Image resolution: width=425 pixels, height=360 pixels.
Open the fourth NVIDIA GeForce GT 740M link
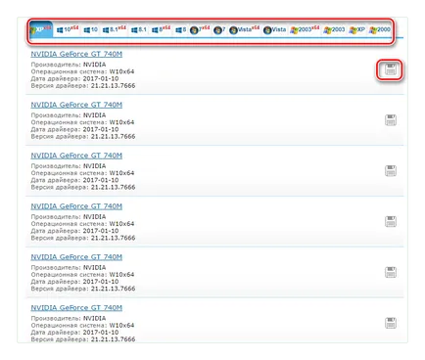click(76, 206)
